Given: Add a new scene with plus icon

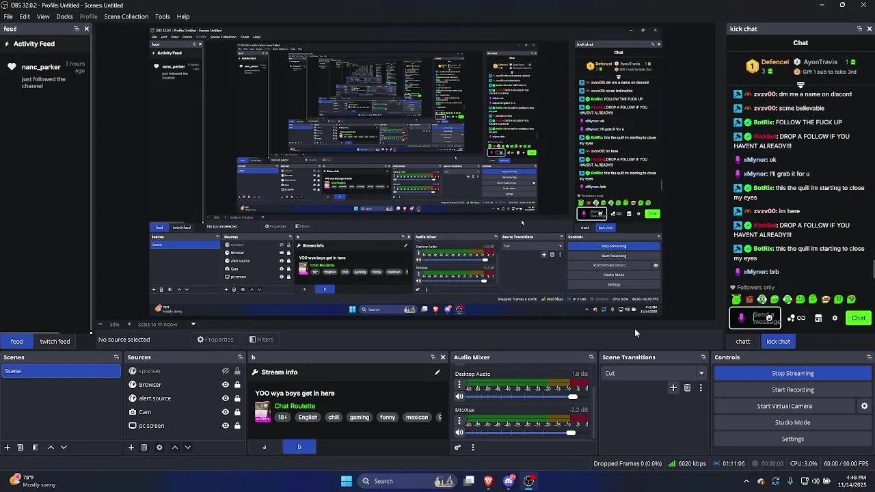Looking at the screenshot, I should [8, 448].
